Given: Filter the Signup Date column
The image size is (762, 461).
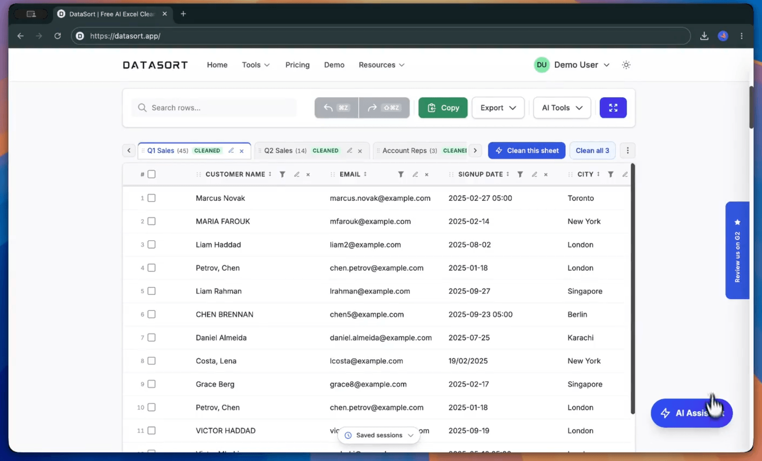Looking at the screenshot, I should (520, 174).
